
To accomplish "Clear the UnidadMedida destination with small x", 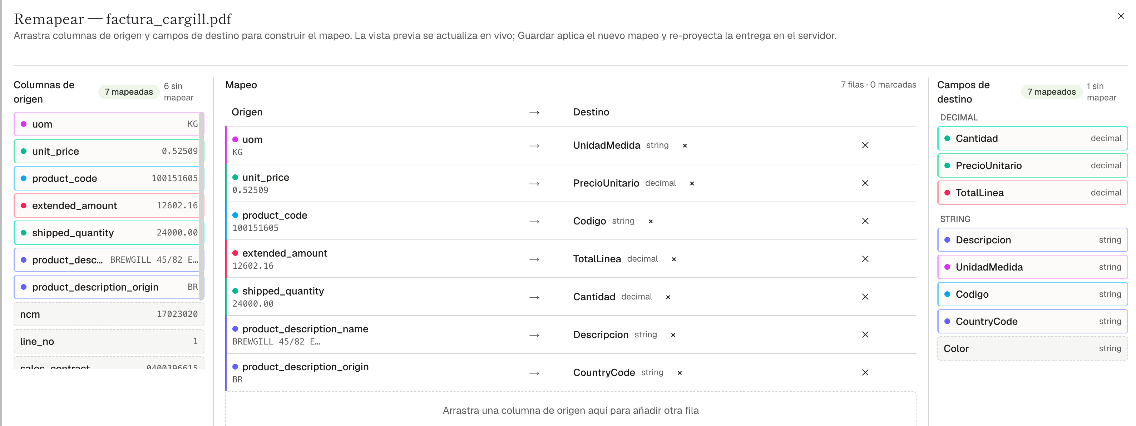I will click(685, 145).
